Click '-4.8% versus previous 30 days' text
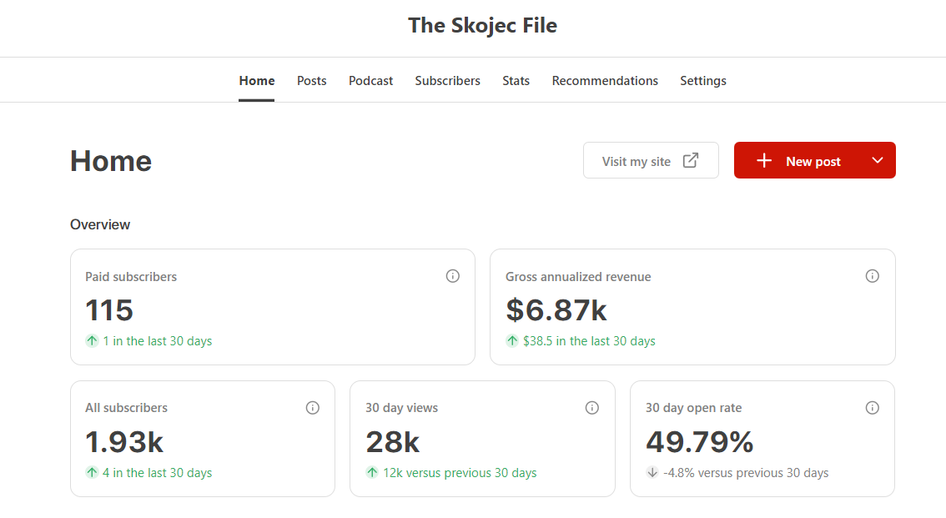The width and height of the screenshot is (946, 518). point(746,472)
